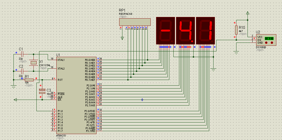This screenshot has width=282, height=140.
Task: Select the DS18B20 temperature readout -4.1
Action: tap(269, 38)
